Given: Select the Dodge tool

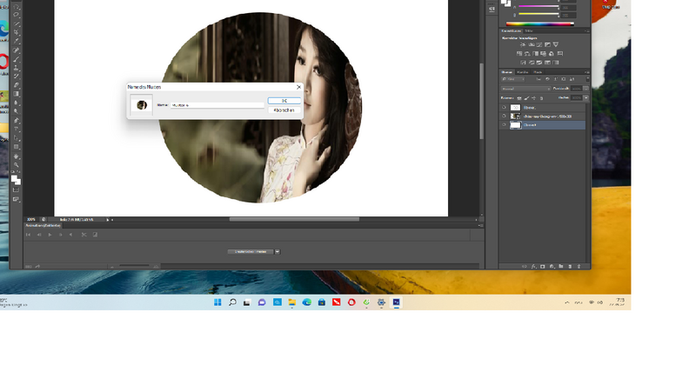Looking at the screenshot, I should [x=17, y=111].
